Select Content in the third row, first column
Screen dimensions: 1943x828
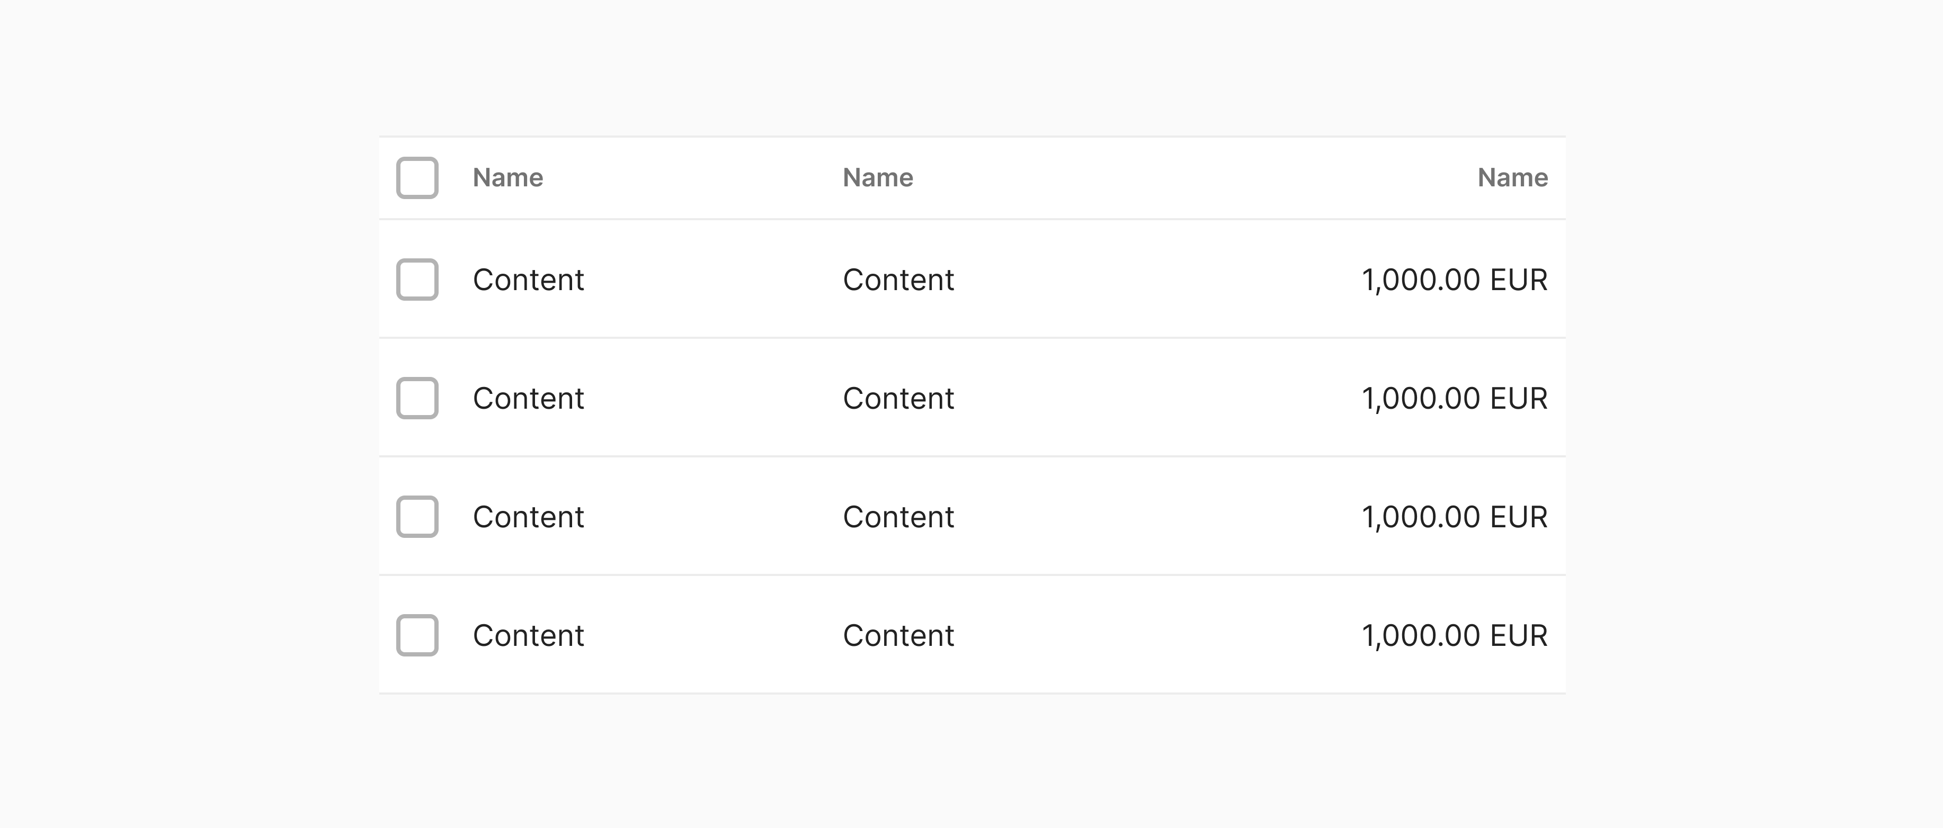(528, 517)
